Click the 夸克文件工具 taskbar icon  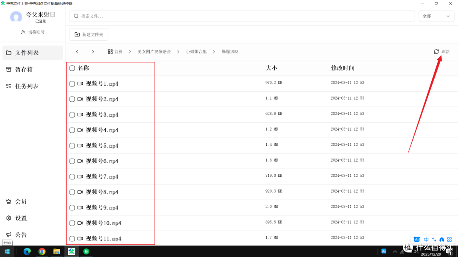(72, 251)
